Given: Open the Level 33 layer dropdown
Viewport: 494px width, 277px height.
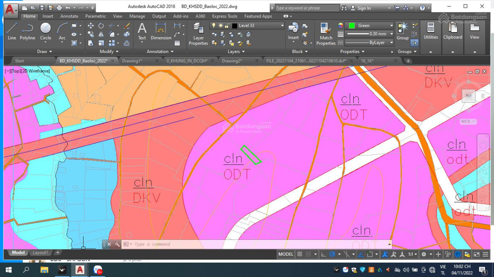Looking at the screenshot, I should 282,26.
